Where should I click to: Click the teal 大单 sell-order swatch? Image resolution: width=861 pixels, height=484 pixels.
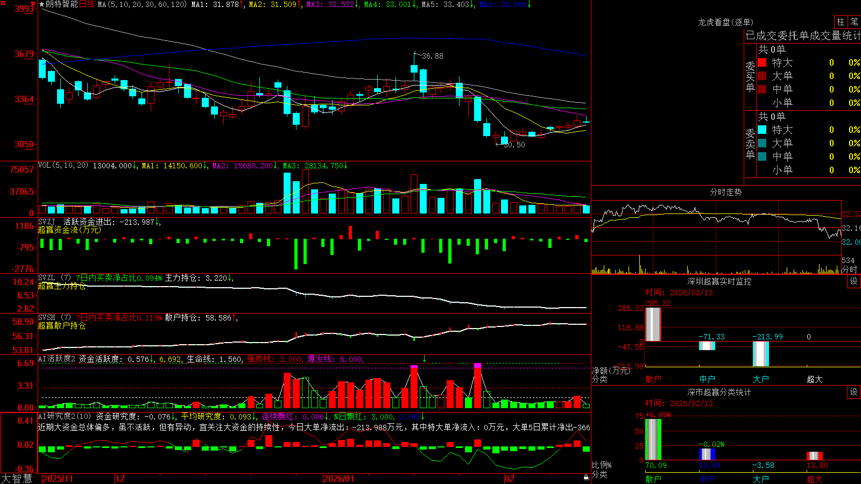pos(762,143)
